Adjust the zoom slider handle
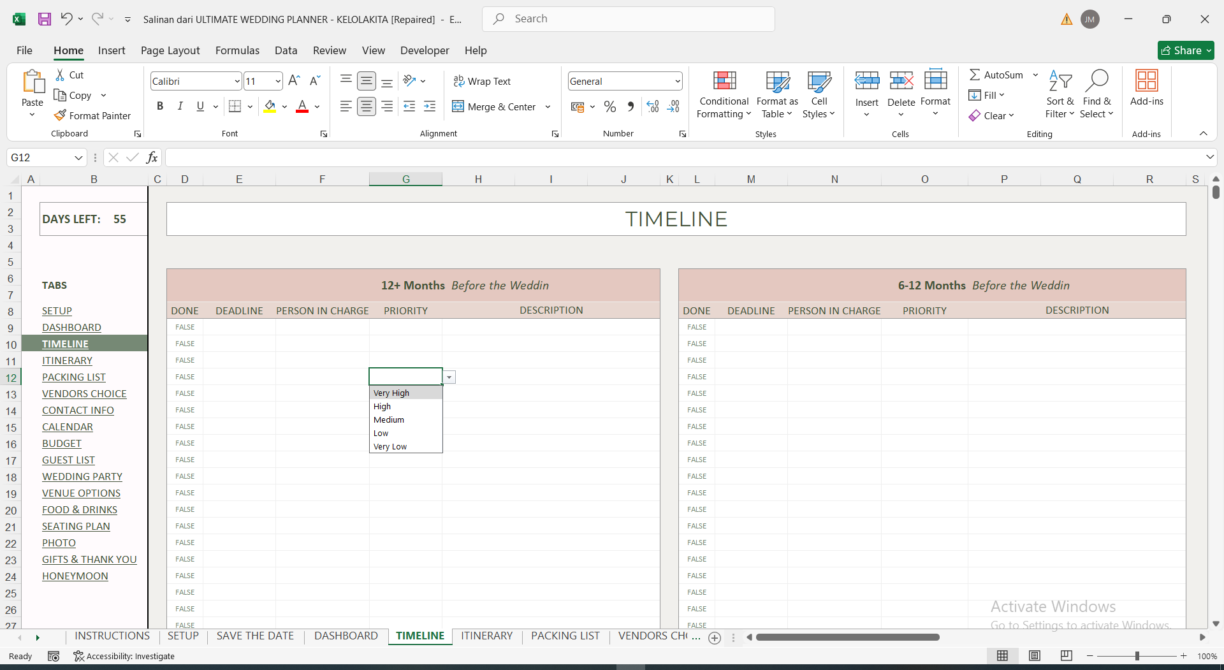The height and width of the screenshot is (670, 1224). (x=1137, y=656)
